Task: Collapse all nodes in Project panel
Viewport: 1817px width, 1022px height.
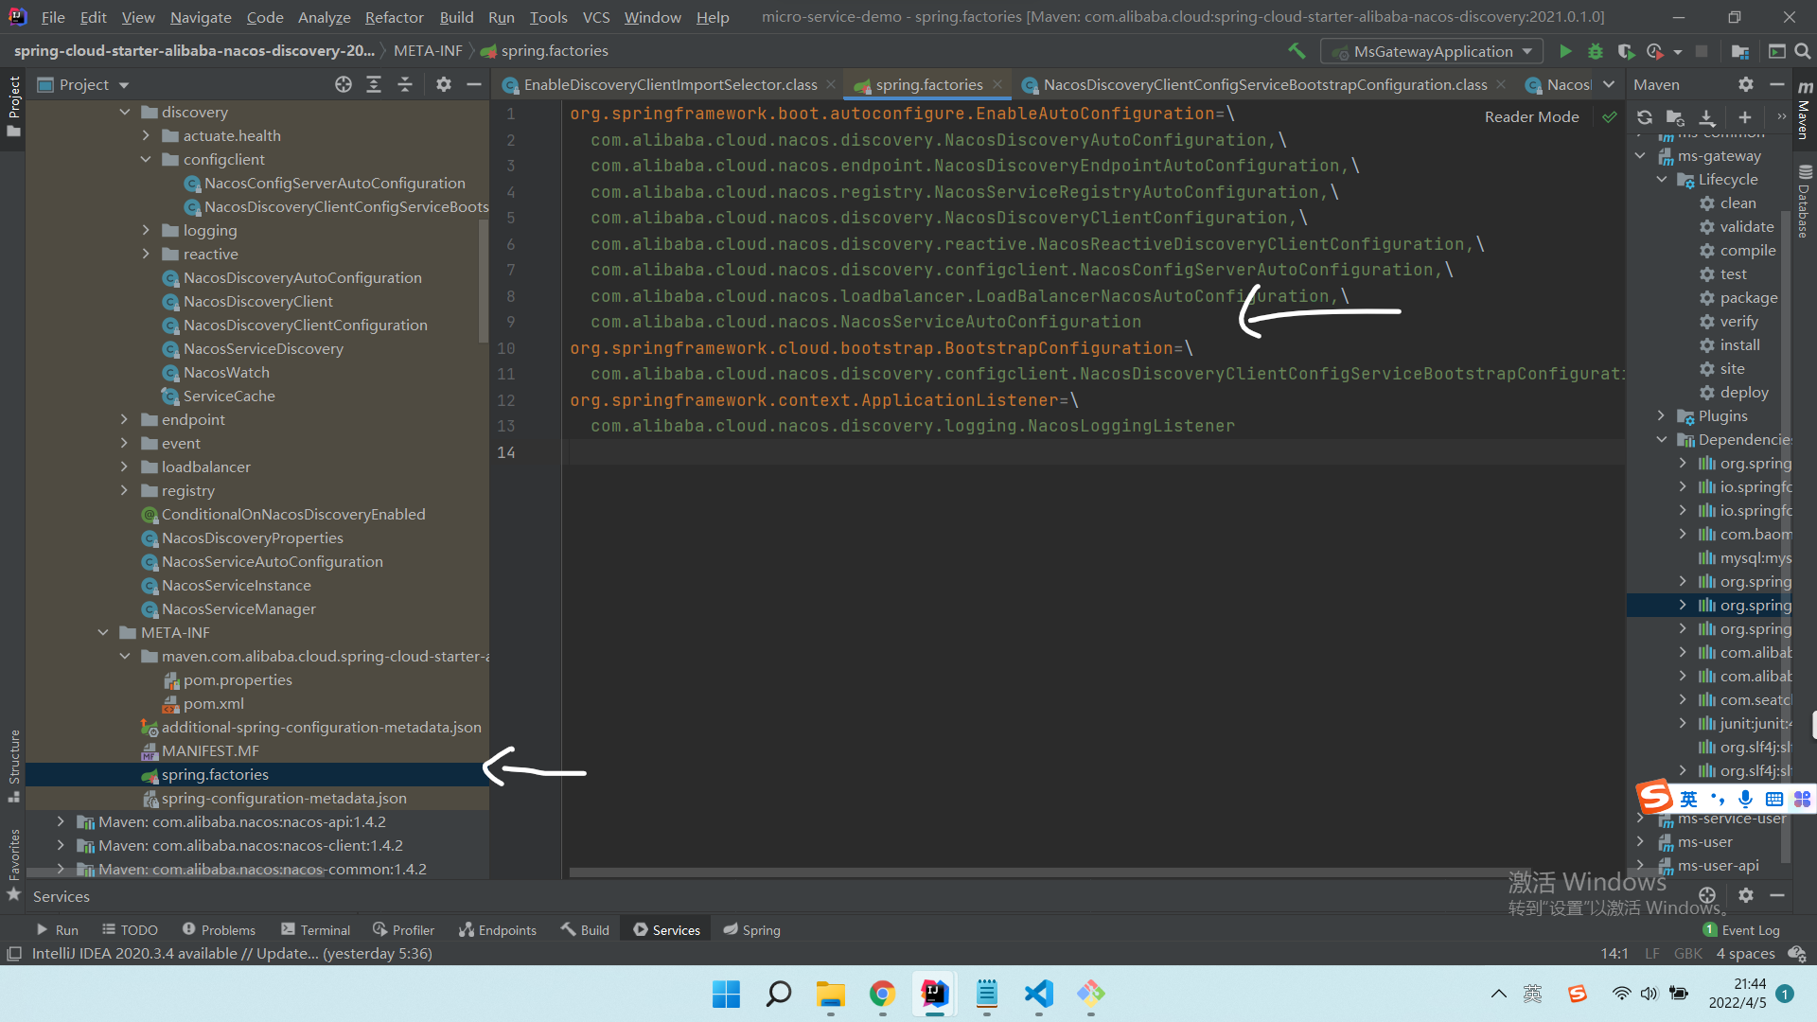Action: click(x=405, y=84)
